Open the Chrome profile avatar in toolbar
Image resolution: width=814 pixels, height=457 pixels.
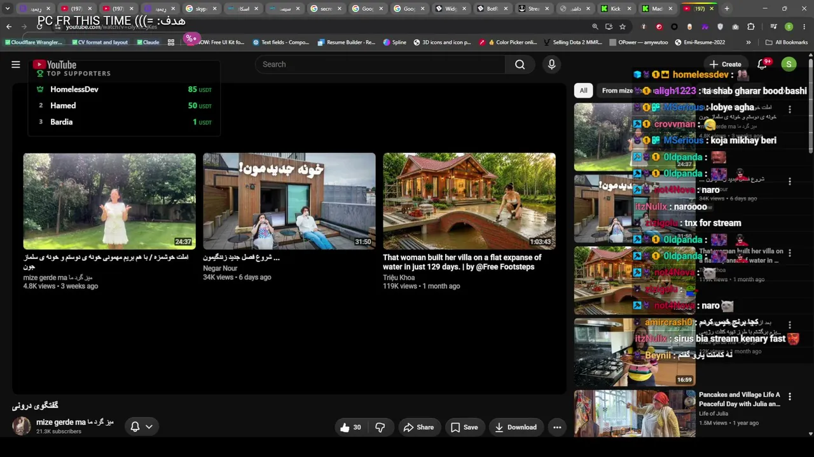[x=789, y=27]
